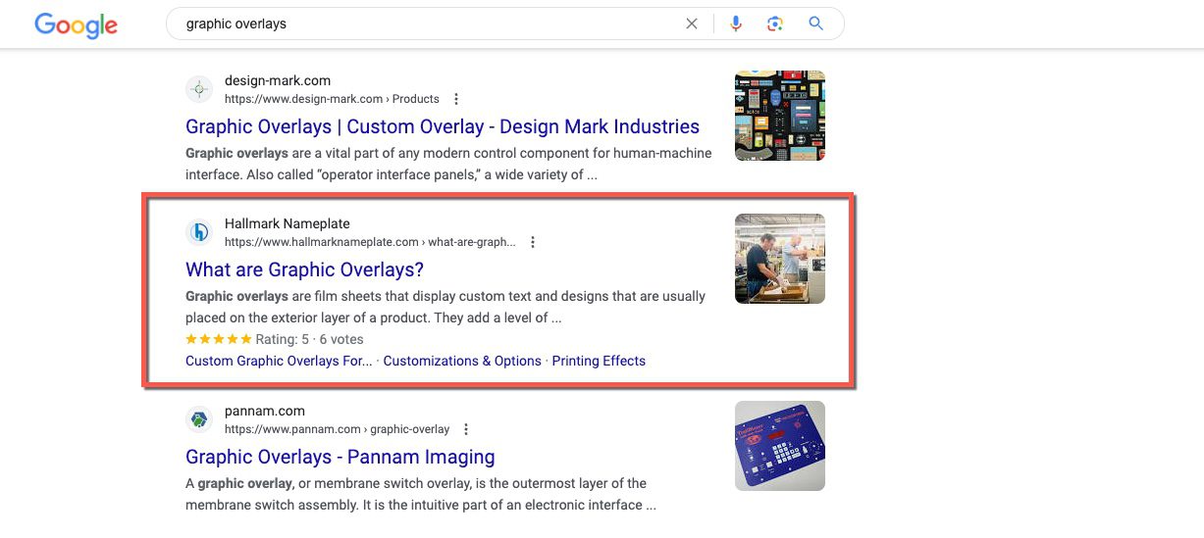Click the five gold rating stars
1204x538 pixels.
[x=219, y=339]
